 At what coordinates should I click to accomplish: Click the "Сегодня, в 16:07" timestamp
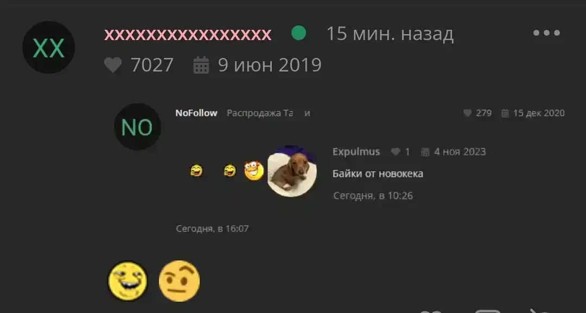tap(212, 229)
